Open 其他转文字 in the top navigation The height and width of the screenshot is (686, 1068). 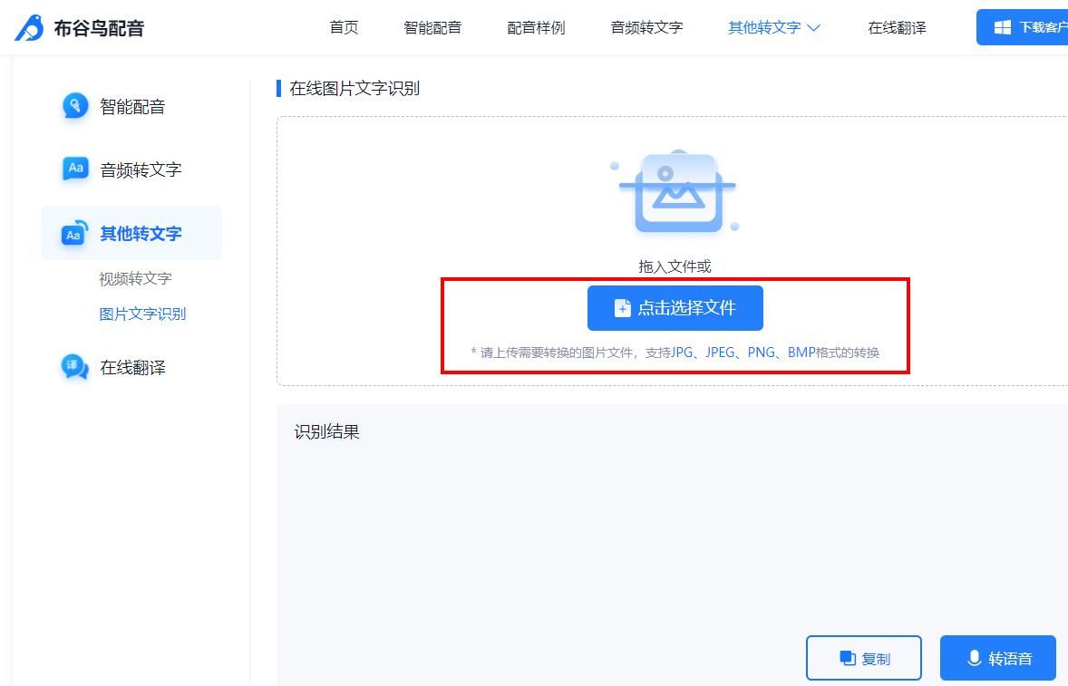(764, 27)
